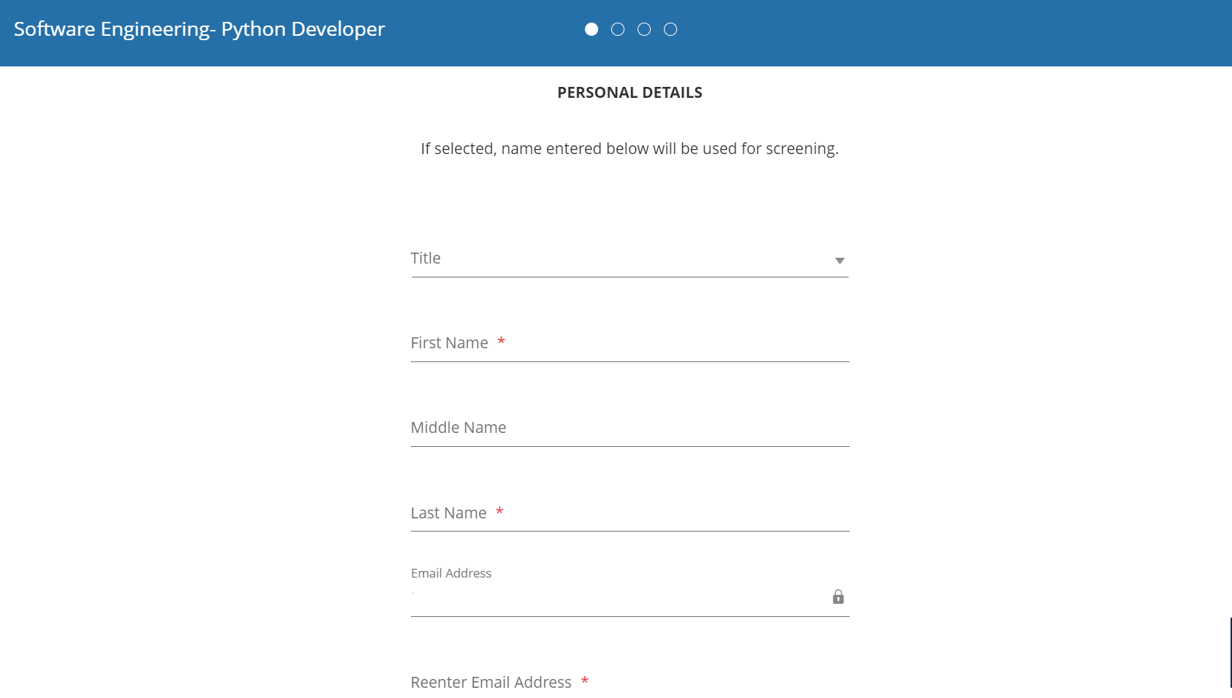Click the Software Engineering- Python Developer header title
1232x698 pixels.
coord(200,29)
